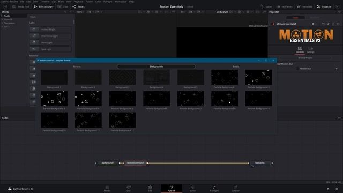Choose the Particle Background 8 thumbnail
Viewport: 343px width, 193px height.
pyautogui.click(x=225, y=99)
